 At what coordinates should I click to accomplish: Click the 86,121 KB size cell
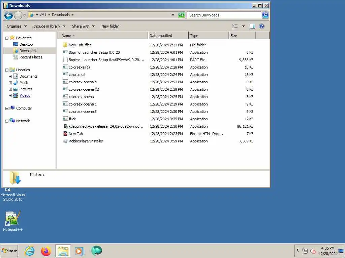[x=245, y=126]
